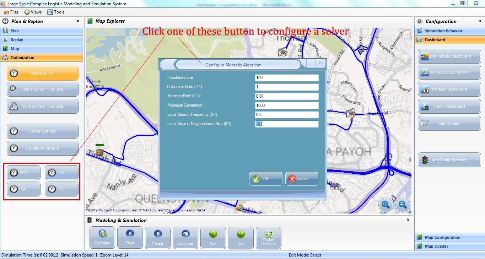The image size is (485, 259).
Task: Click the Dcc decelerate icon
Action: point(241,234)
